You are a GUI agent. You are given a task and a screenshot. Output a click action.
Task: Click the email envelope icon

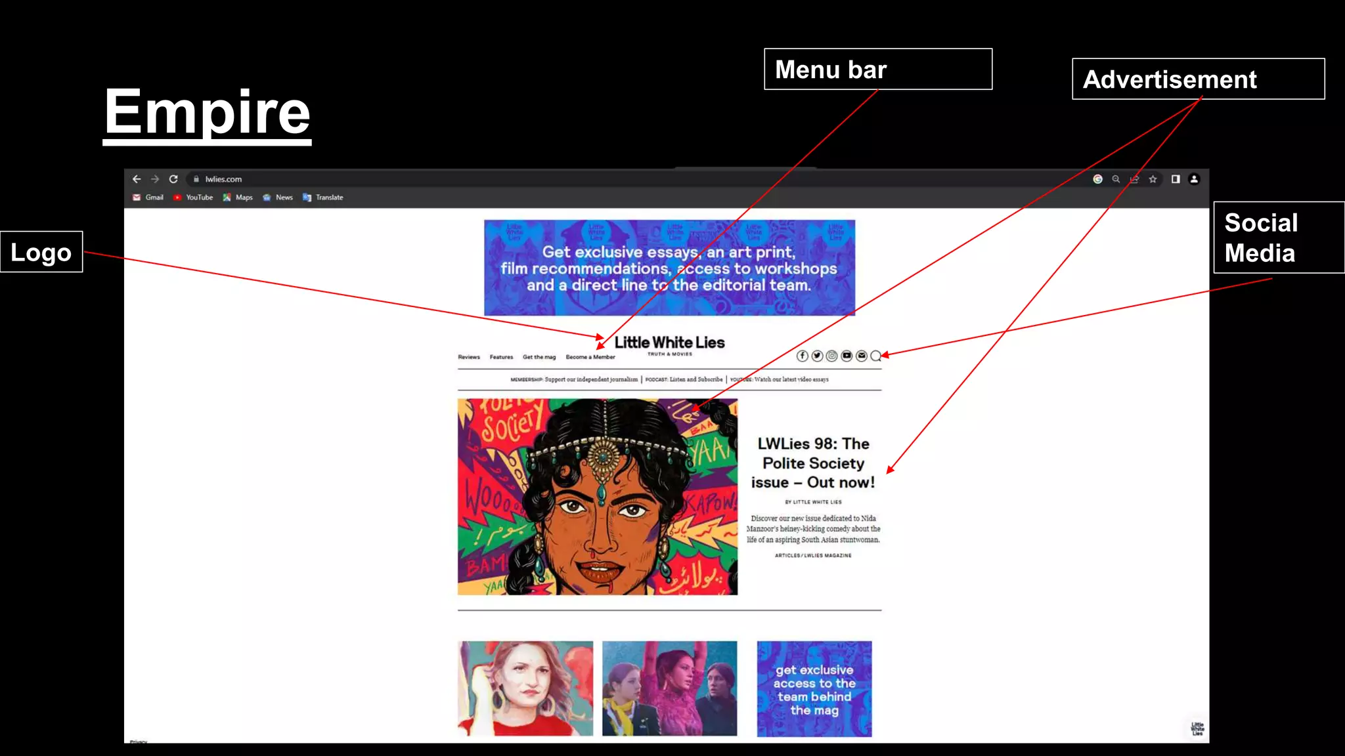pyautogui.click(x=862, y=356)
